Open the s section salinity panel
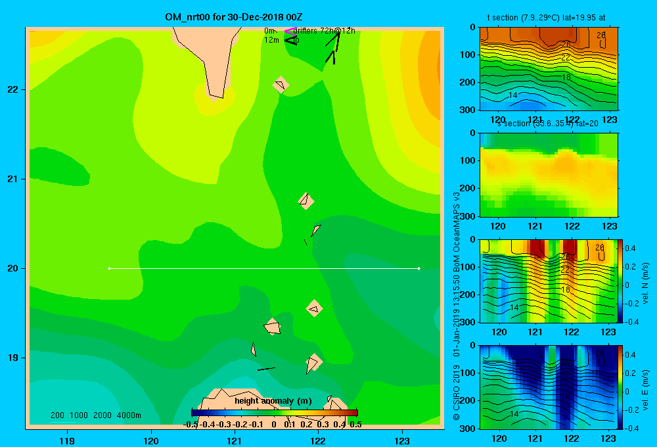This screenshot has height=447, width=657. (x=549, y=175)
